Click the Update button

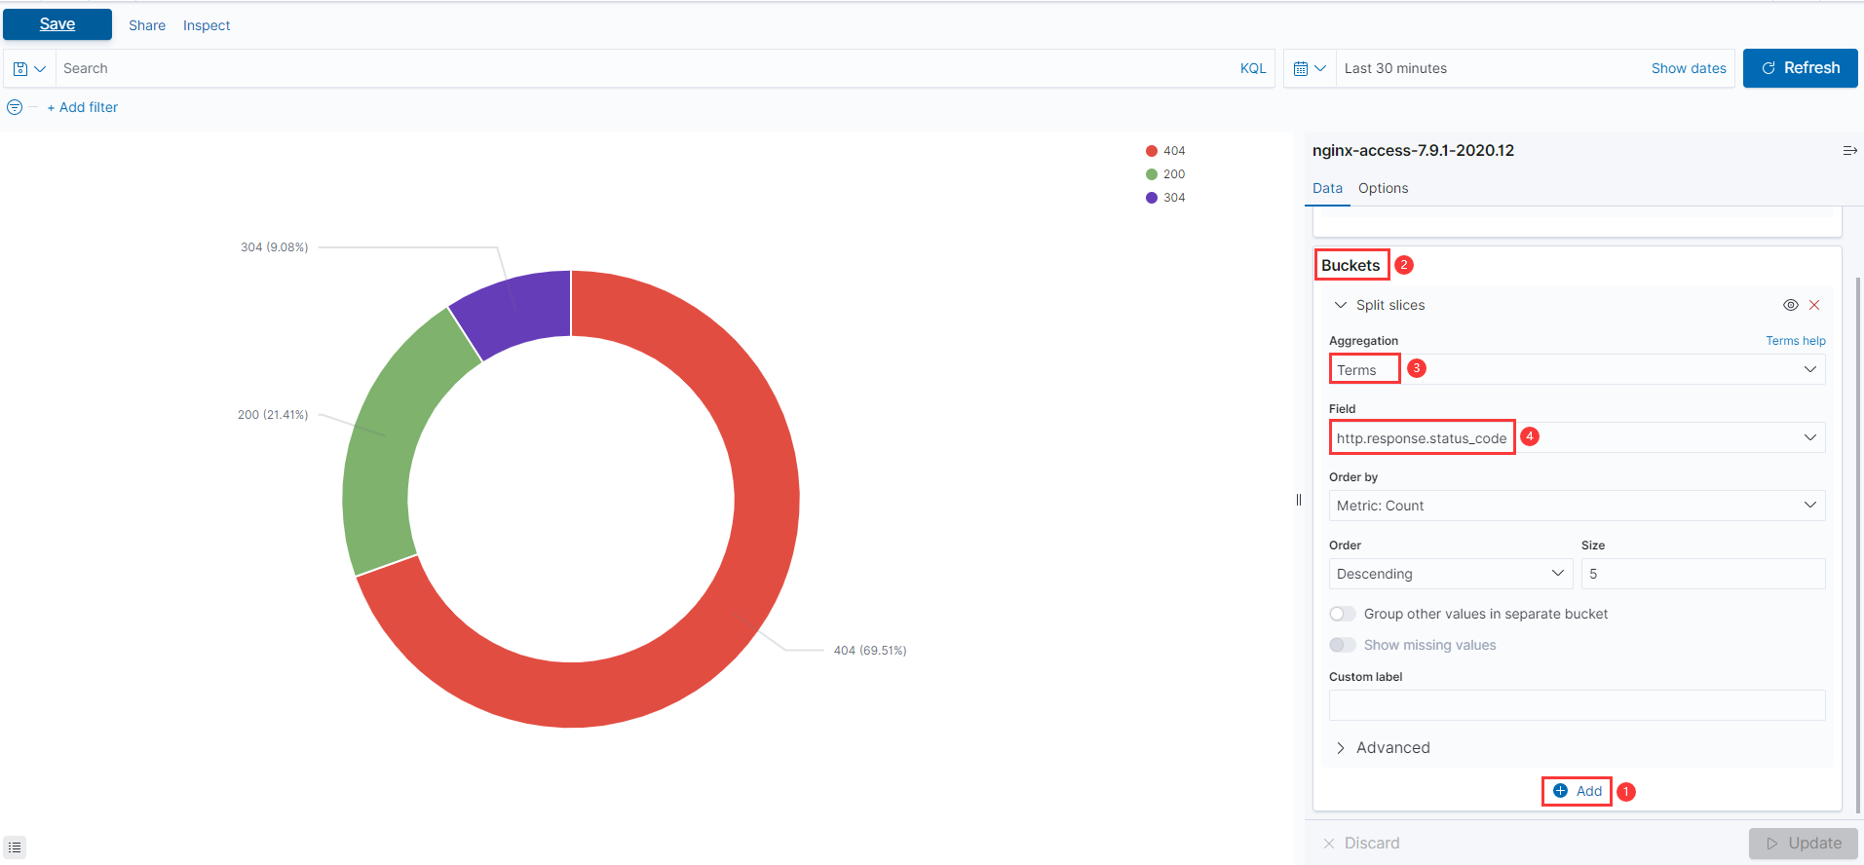(1804, 844)
